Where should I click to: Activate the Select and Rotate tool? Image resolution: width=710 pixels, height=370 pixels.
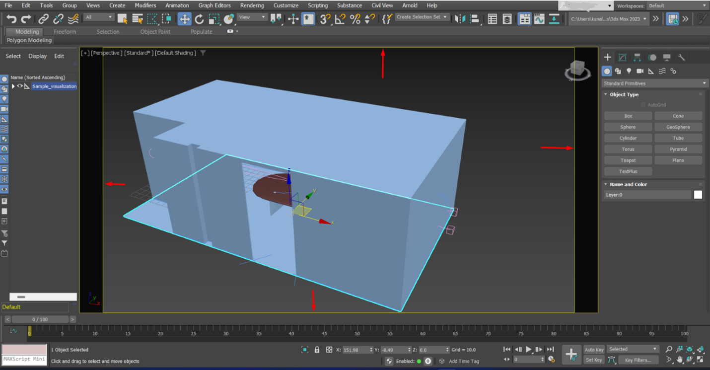[x=199, y=19]
